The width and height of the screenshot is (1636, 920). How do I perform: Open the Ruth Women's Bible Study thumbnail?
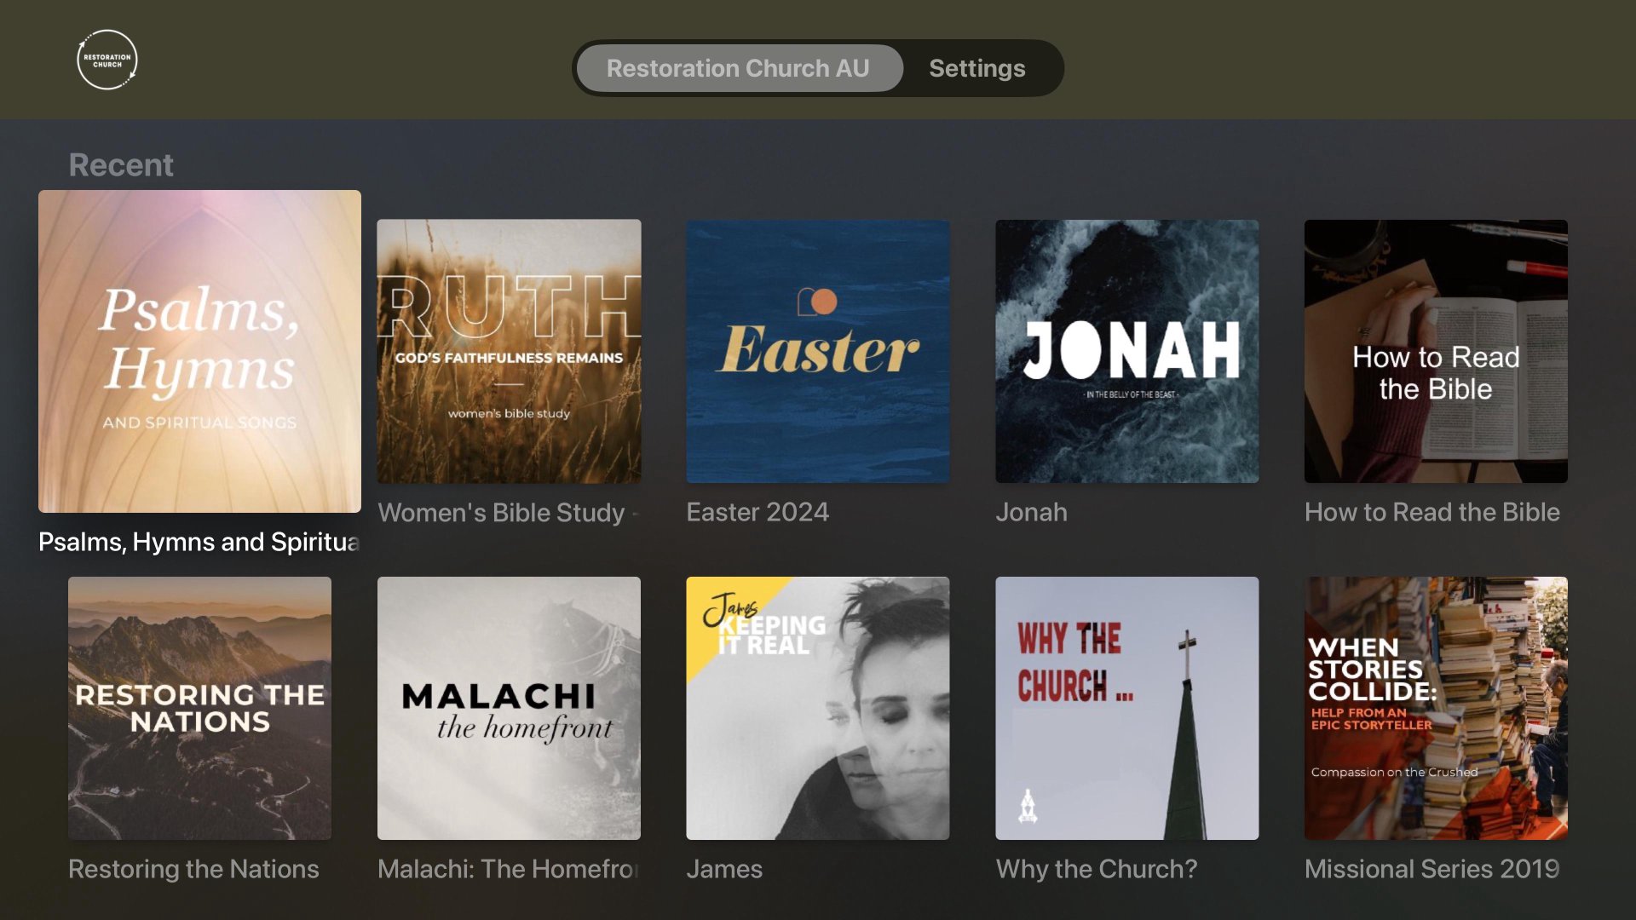point(509,351)
